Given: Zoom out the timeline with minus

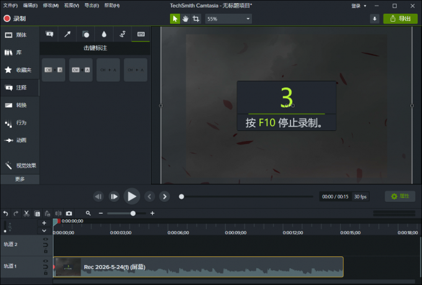Looking at the screenshot, I should (x=101, y=214).
